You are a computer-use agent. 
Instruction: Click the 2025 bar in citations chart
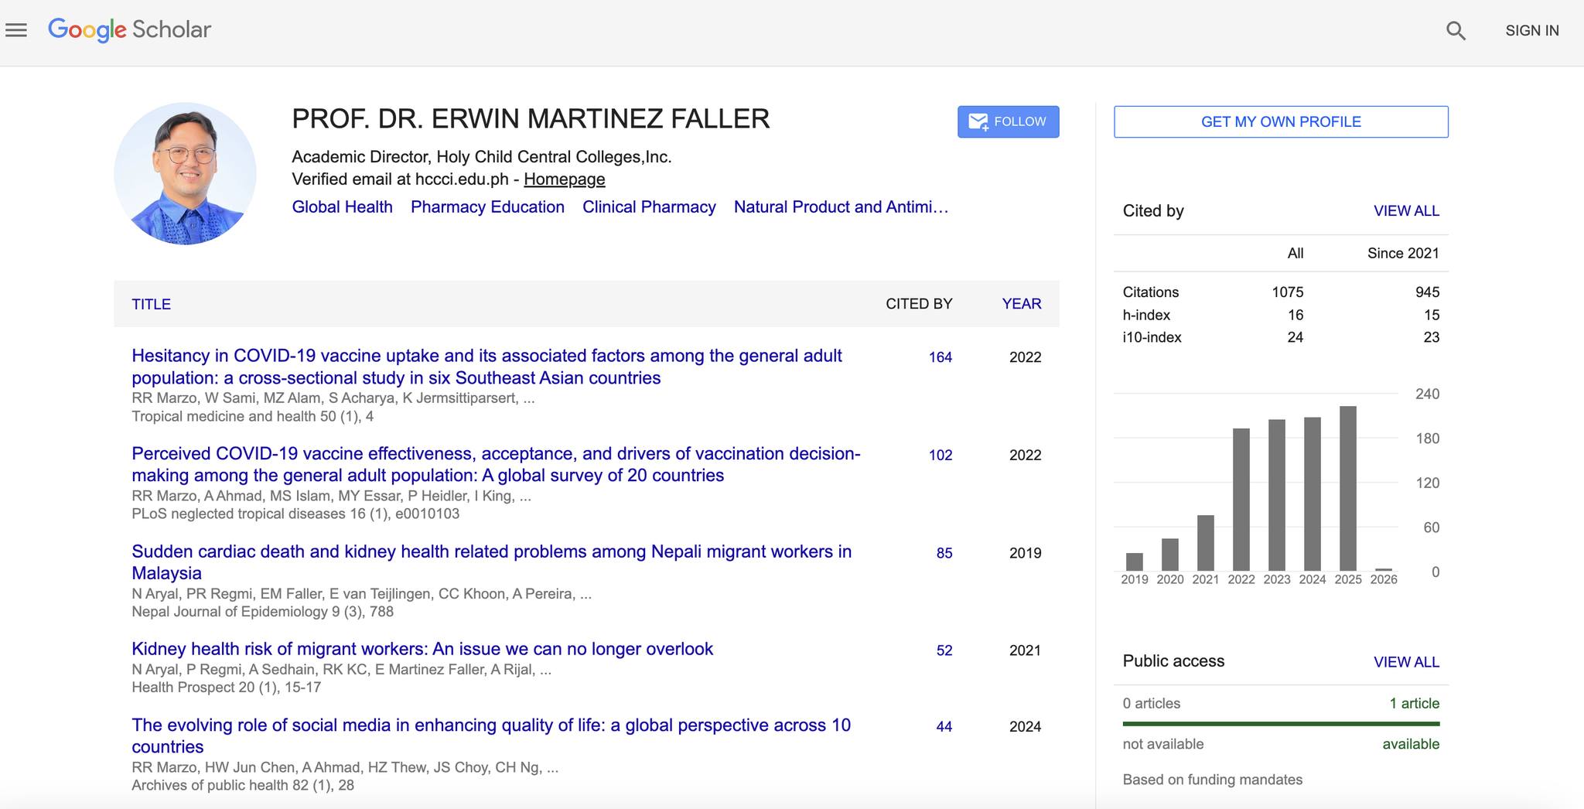tap(1347, 488)
